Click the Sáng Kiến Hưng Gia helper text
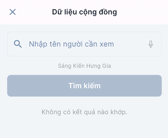 pyautogui.click(x=84, y=66)
